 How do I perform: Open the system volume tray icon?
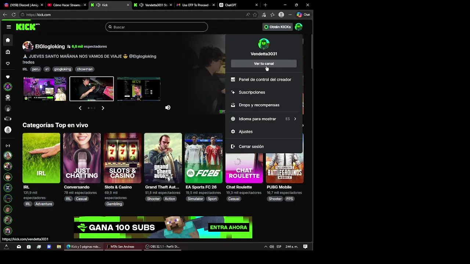coord(272,247)
